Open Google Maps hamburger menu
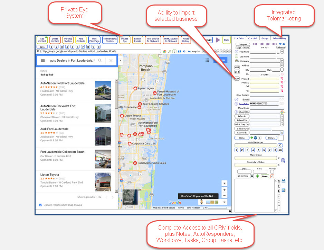Screen dimensions: 324x250 pyautogui.click(x=43, y=61)
